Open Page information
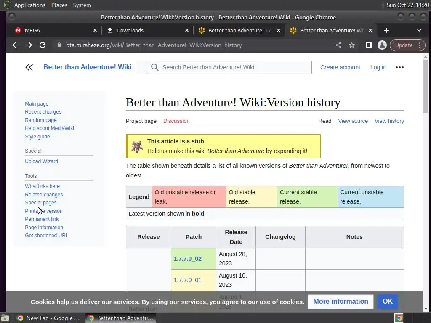 coord(44,228)
